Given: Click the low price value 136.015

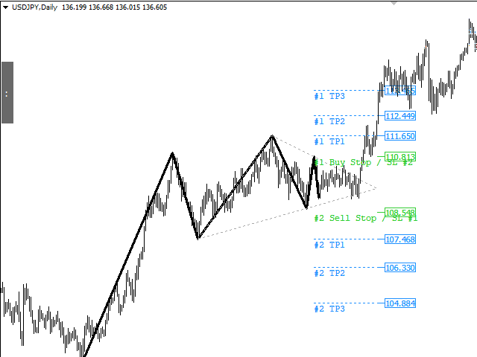Looking at the screenshot, I should [127, 7].
